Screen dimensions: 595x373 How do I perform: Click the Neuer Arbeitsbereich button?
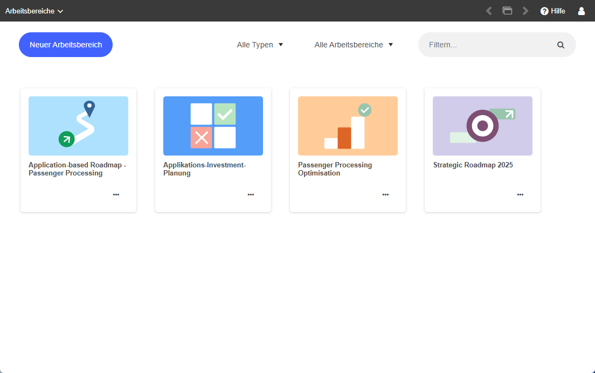(66, 45)
